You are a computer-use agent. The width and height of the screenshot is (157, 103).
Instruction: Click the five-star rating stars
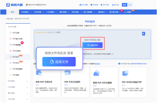41,32
